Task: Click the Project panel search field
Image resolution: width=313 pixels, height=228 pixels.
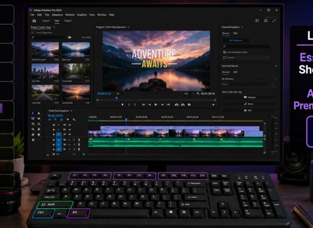Action: [x=48, y=37]
